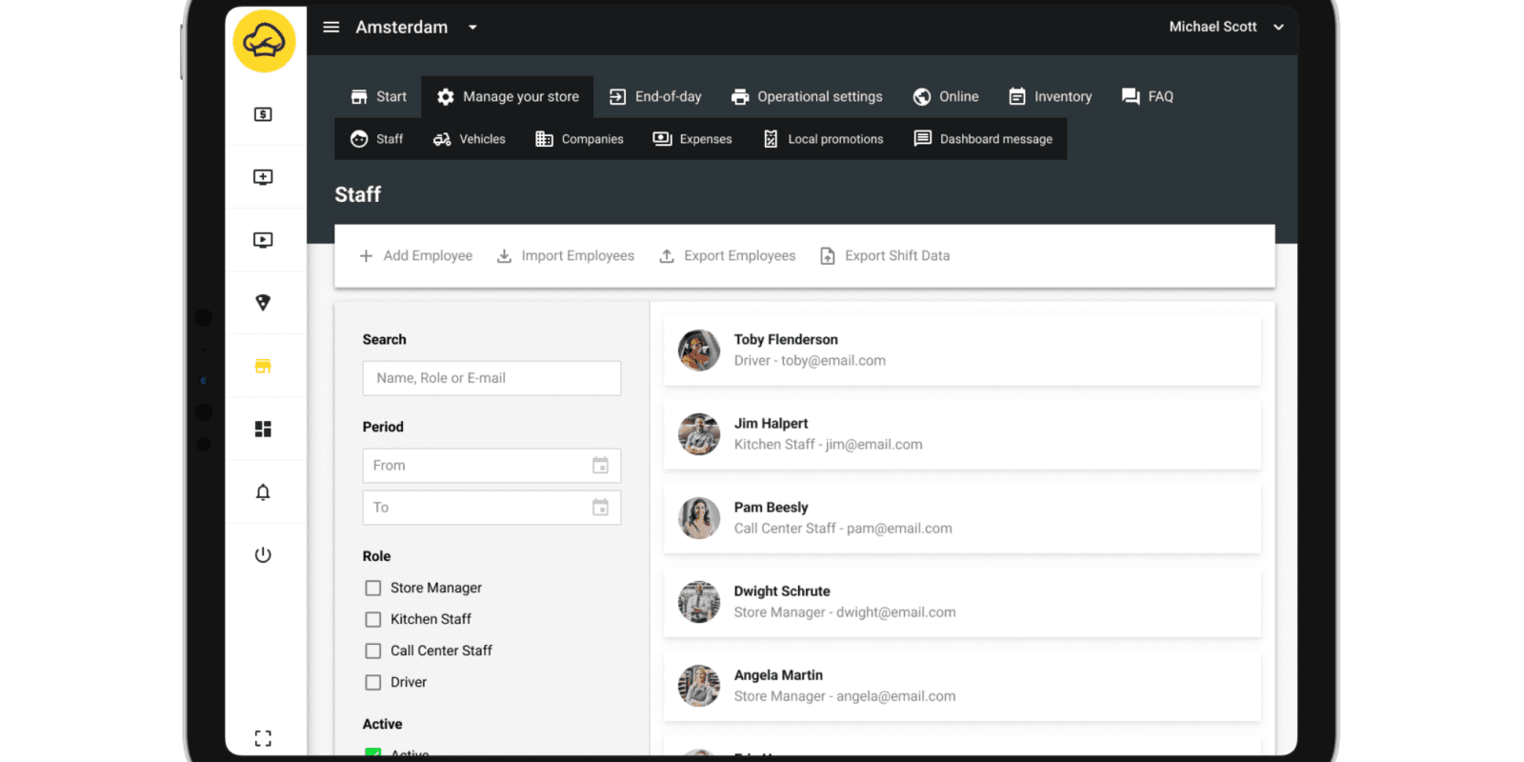Click the power icon in sidebar
Image resolution: width=1524 pixels, height=762 pixels.
pyautogui.click(x=263, y=555)
